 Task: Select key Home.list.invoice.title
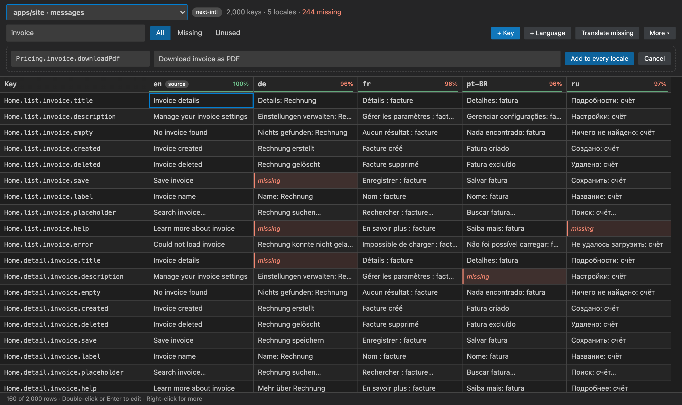tap(74, 101)
